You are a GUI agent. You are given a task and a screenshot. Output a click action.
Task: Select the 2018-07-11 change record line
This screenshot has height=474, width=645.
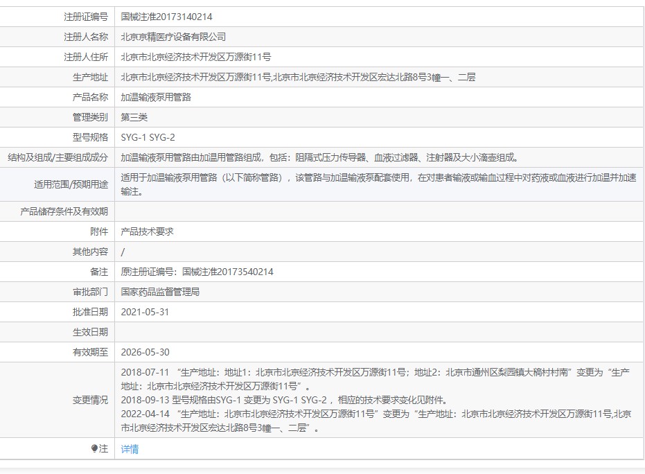pyautogui.click(x=375, y=379)
